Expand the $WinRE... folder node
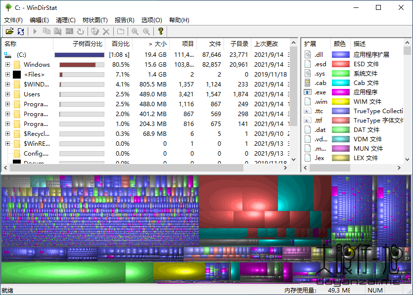The width and height of the screenshot is (413, 295). pyautogui.click(x=7, y=143)
